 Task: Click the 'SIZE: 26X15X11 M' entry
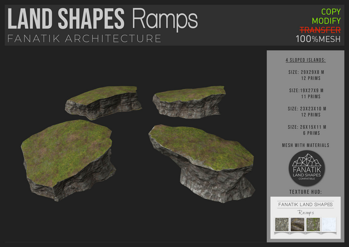[307, 127]
